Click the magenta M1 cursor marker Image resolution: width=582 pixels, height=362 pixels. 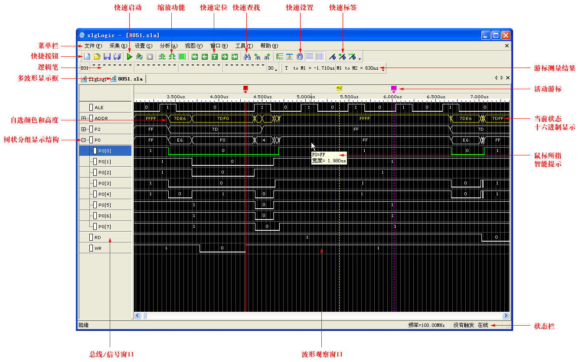394,88
